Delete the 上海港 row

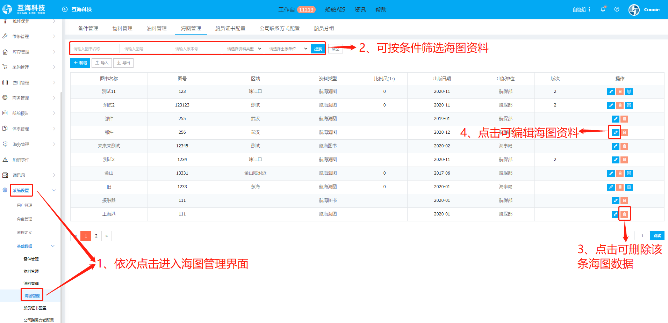pos(625,214)
